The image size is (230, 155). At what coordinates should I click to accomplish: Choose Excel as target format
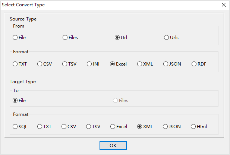pyautogui.click(x=113, y=127)
